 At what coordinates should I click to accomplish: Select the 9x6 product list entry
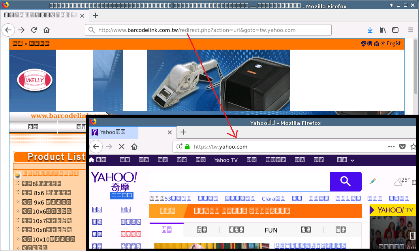point(47,202)
